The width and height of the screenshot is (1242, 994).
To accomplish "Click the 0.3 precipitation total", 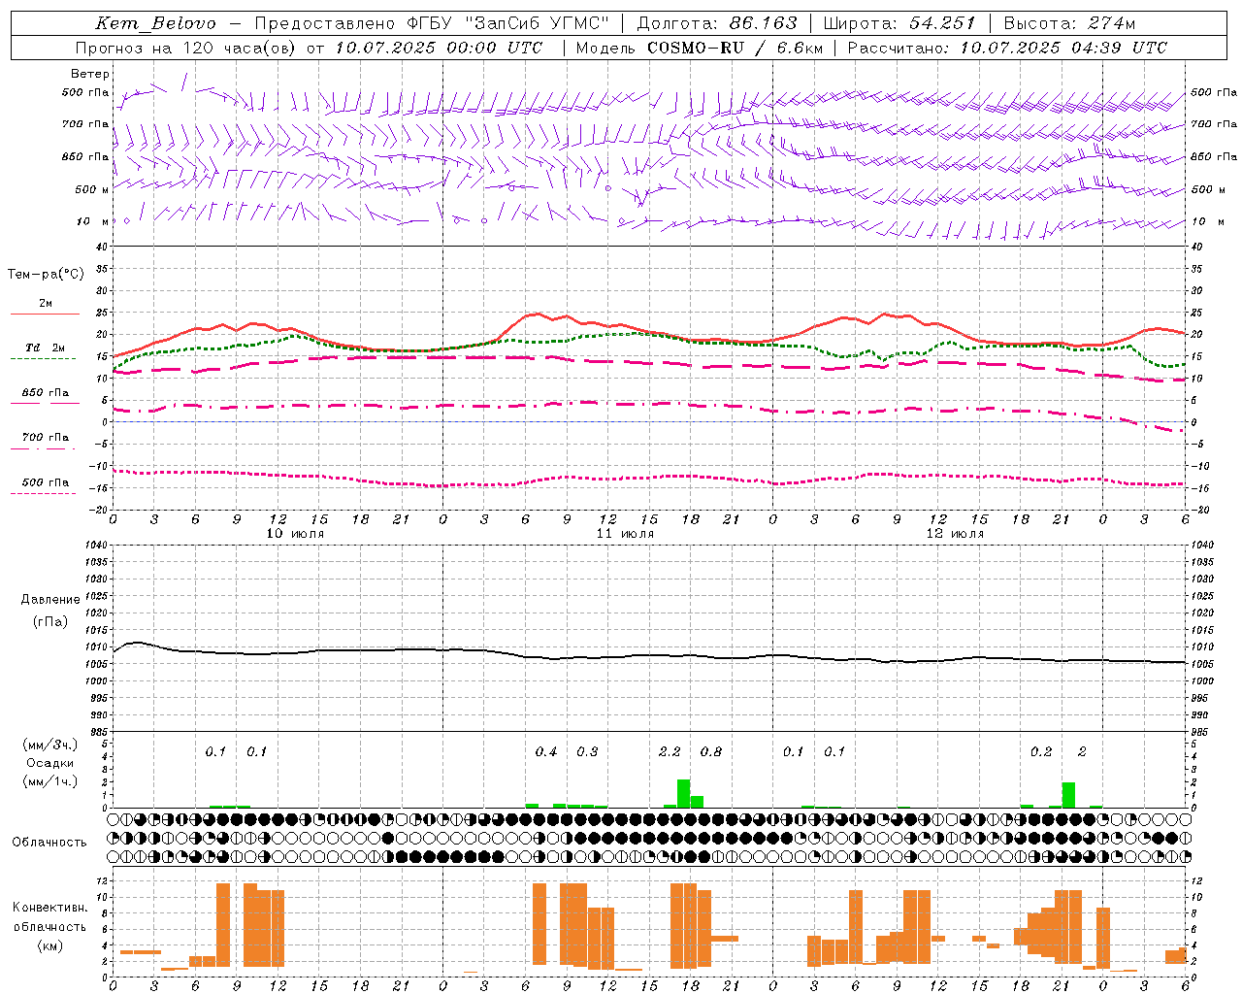I will 587,751.
